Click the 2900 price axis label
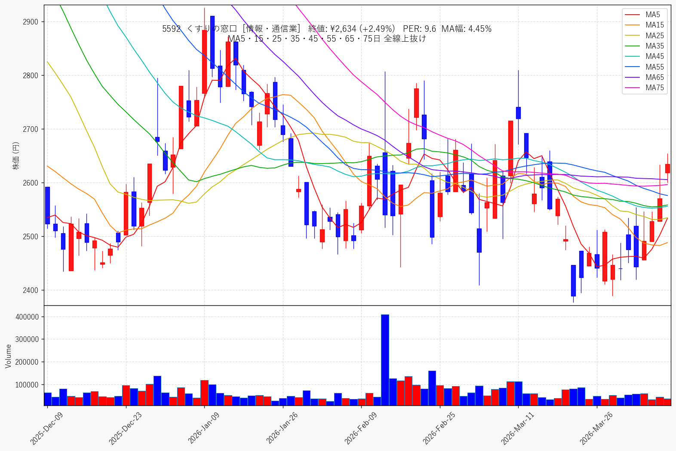 point(31,22)
